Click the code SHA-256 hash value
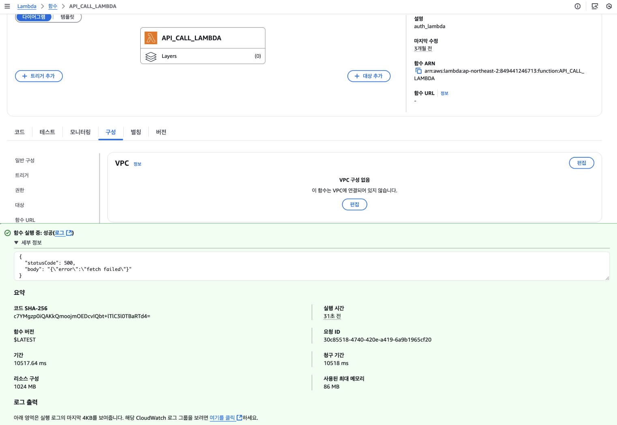 coord(82,316)
